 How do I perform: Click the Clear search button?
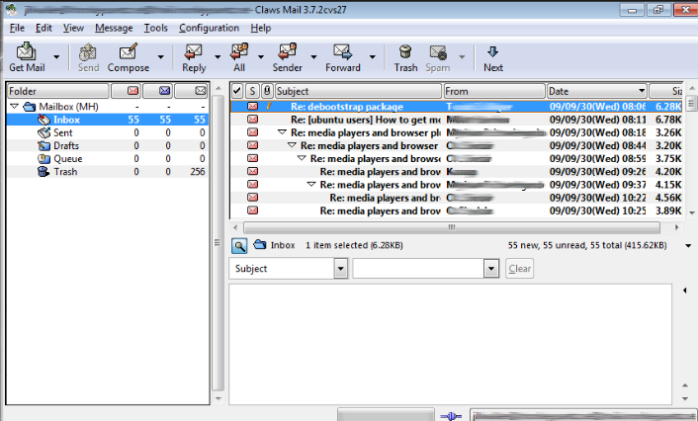[519, 269]
